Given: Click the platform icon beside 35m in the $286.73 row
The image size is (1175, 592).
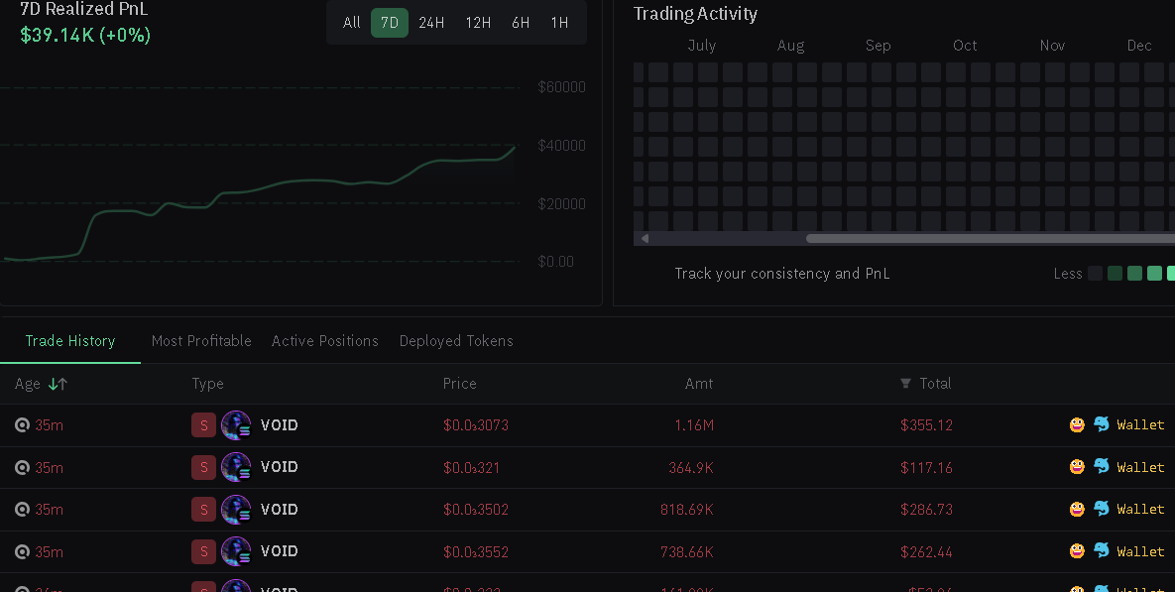Looking at the screenshot, I should click(x=22, y=510).
